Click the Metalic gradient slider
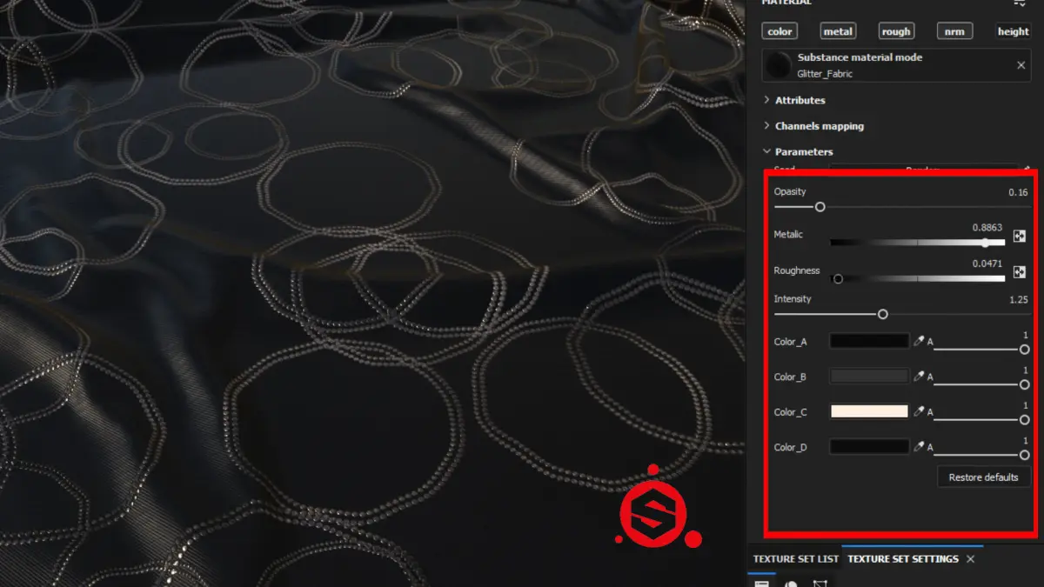The width and height of the screenshot is (1044, 587). point(917,243)
